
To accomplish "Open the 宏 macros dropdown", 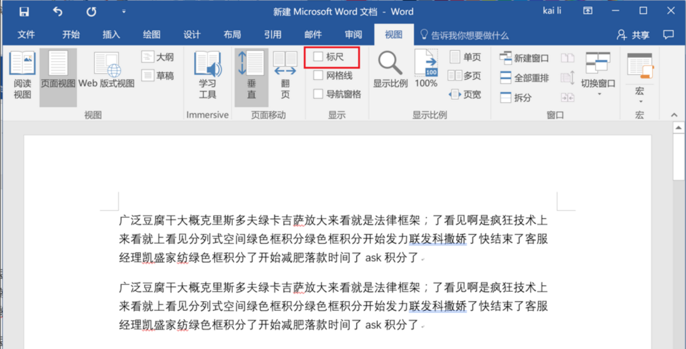I will pyautogui.click(x=640, y=78).
